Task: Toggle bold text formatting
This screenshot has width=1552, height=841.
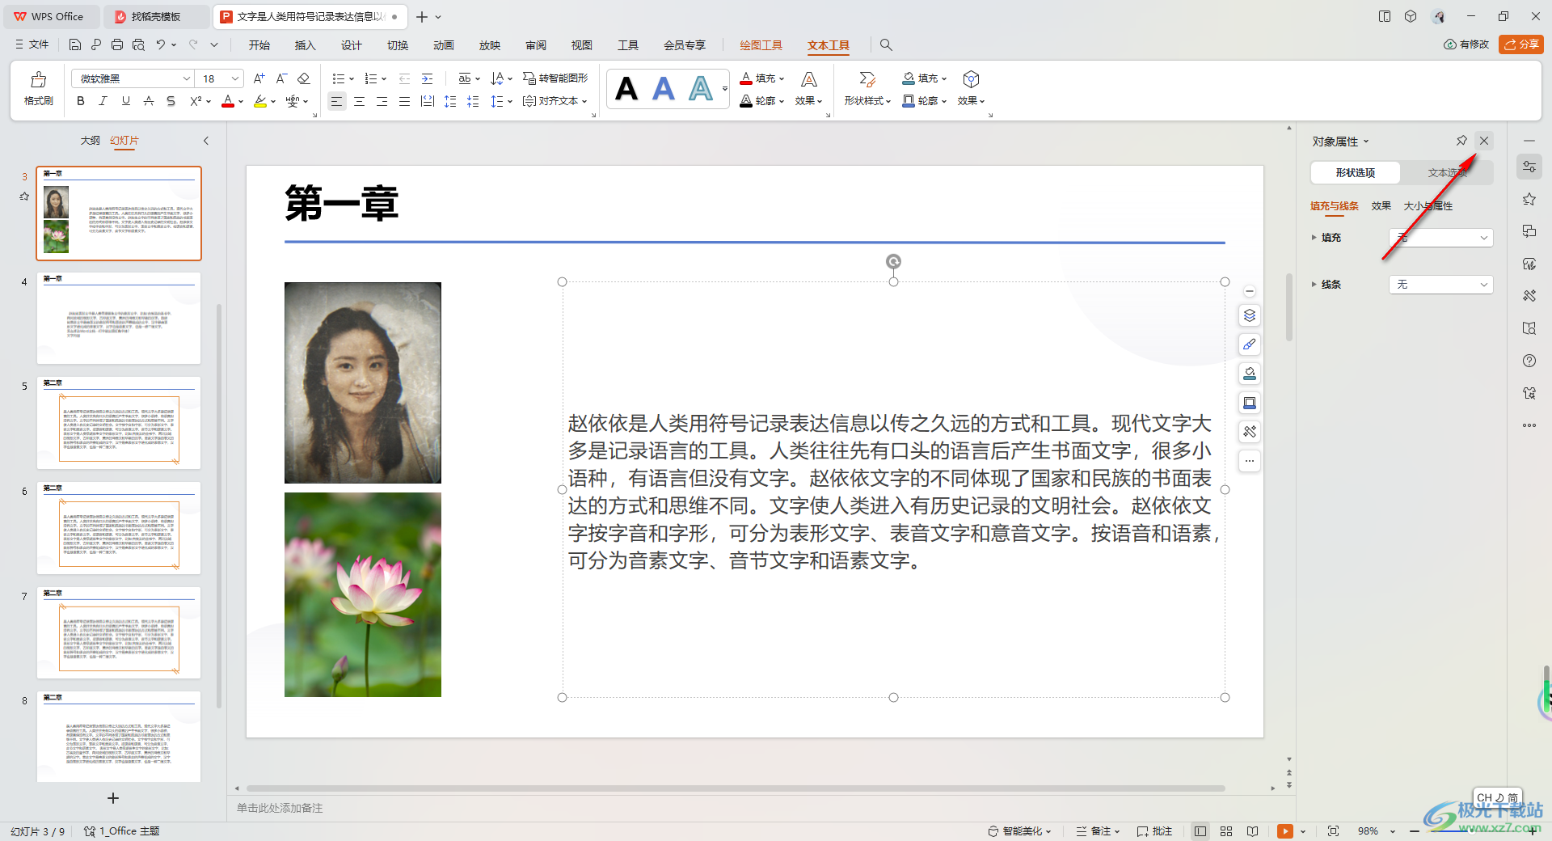Action: (x=80, y=101)
